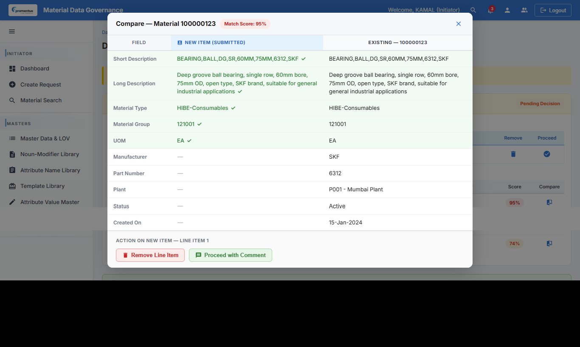Open Material Search in sidebar
Viewport: 580px width, 347px height.
tap(41, 100)
